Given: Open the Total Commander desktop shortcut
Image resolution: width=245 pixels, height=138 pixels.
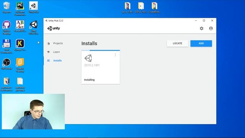Looking at the screenshot, I should tap(7, 46).
